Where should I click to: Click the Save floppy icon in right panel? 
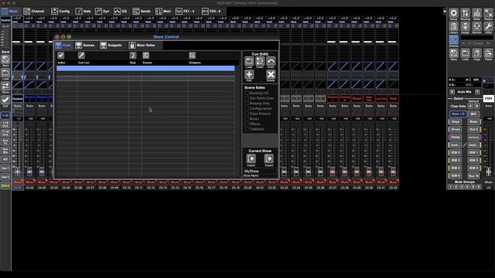coord(454,53)
